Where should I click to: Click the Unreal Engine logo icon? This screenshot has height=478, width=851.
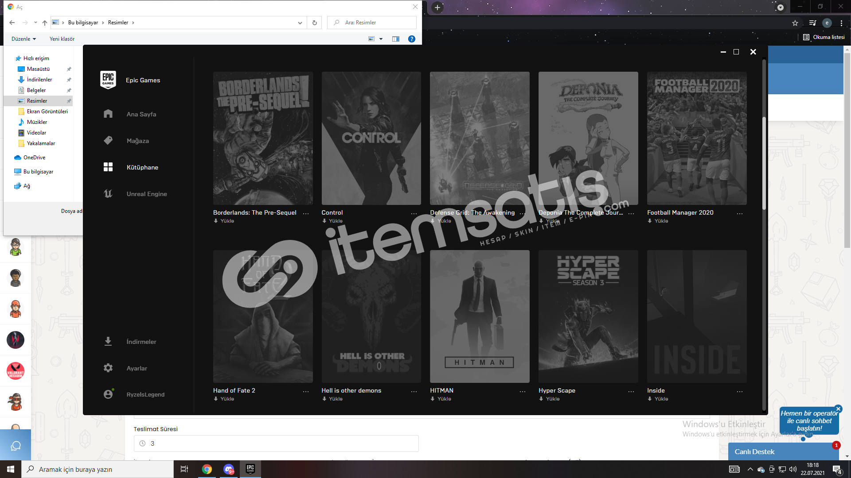pos(108,193)
